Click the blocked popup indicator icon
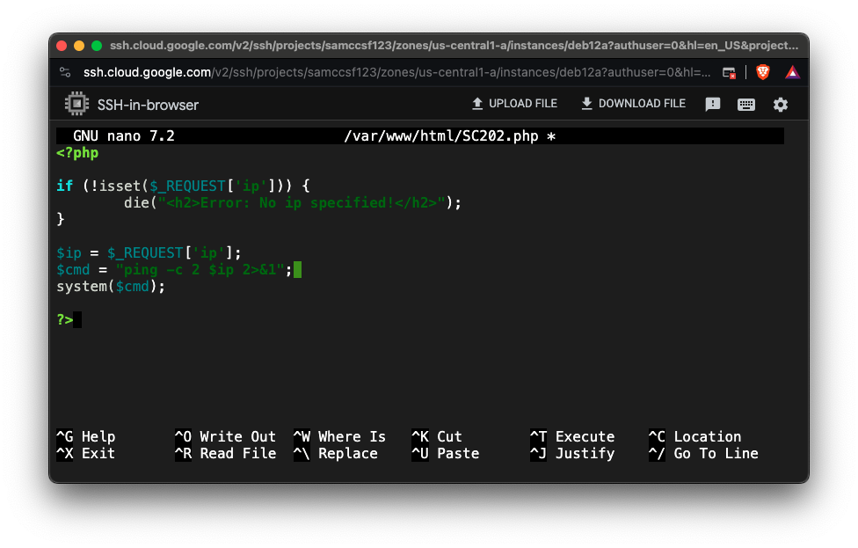Viewport: 858px width, 548px height. 729,72
